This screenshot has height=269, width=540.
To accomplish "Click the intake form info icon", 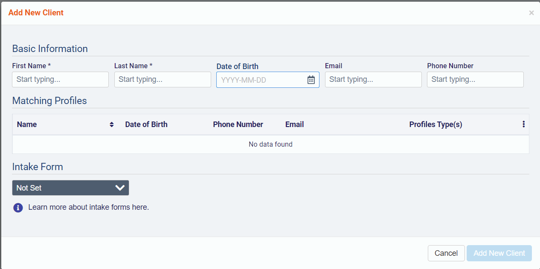I will tap(18, 208).
